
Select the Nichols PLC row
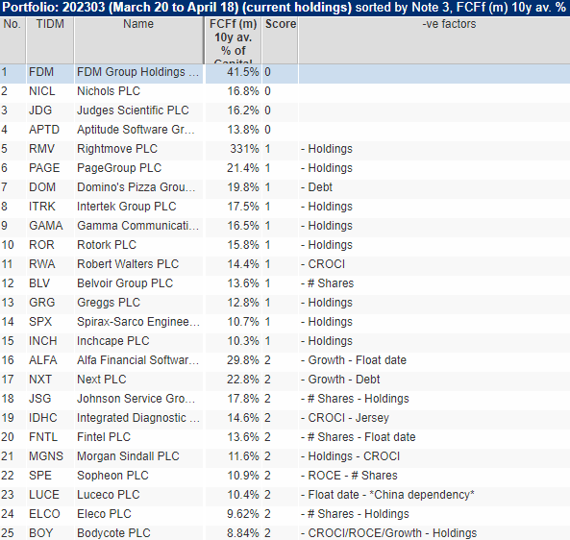click(x=285, y=91)
